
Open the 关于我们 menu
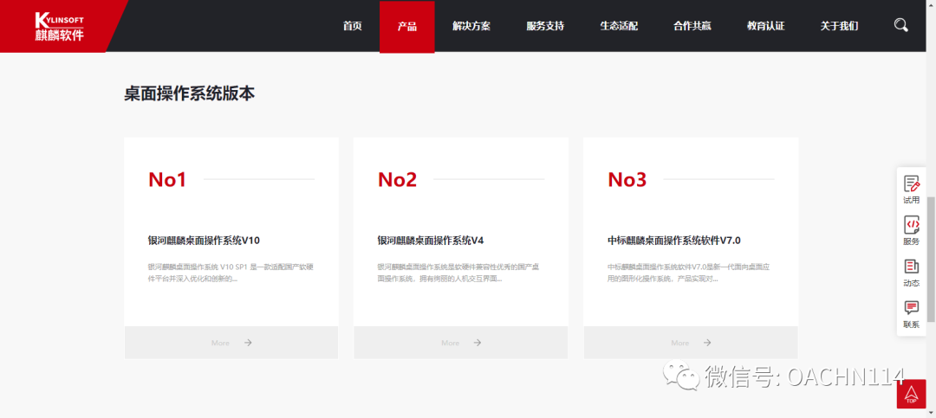coord(839,26)
